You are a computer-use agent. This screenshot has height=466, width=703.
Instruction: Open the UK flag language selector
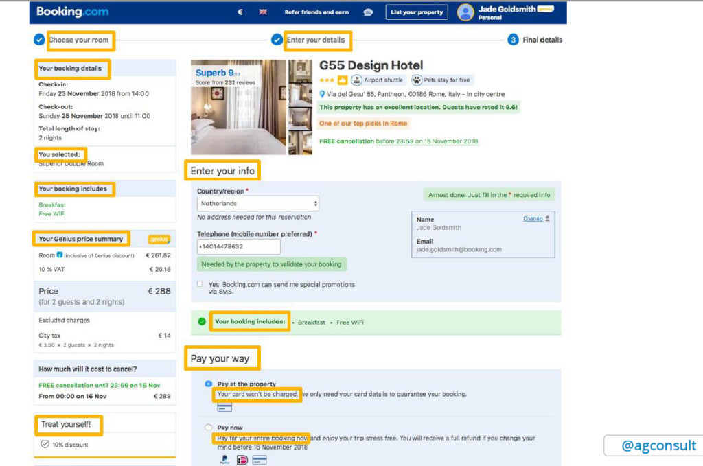pyautogui.click(x=263, y=12)
